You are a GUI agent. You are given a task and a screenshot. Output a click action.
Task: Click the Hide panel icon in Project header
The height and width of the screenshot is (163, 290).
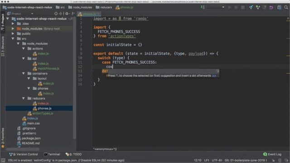[73, 14]
